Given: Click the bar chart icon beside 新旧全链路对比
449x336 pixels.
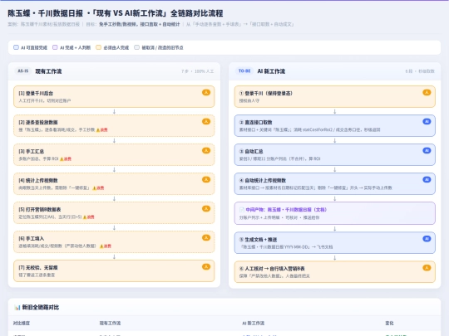Looking at the screenshot, I should point(17,308).
